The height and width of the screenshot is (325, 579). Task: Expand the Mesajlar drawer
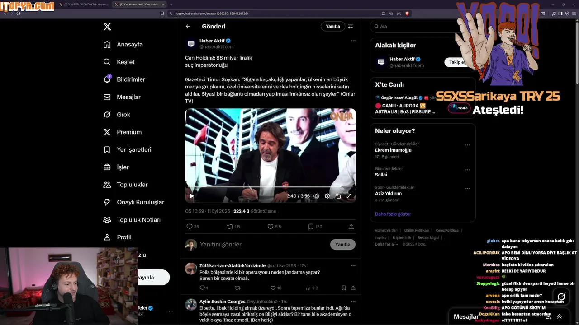coord(560,317)
